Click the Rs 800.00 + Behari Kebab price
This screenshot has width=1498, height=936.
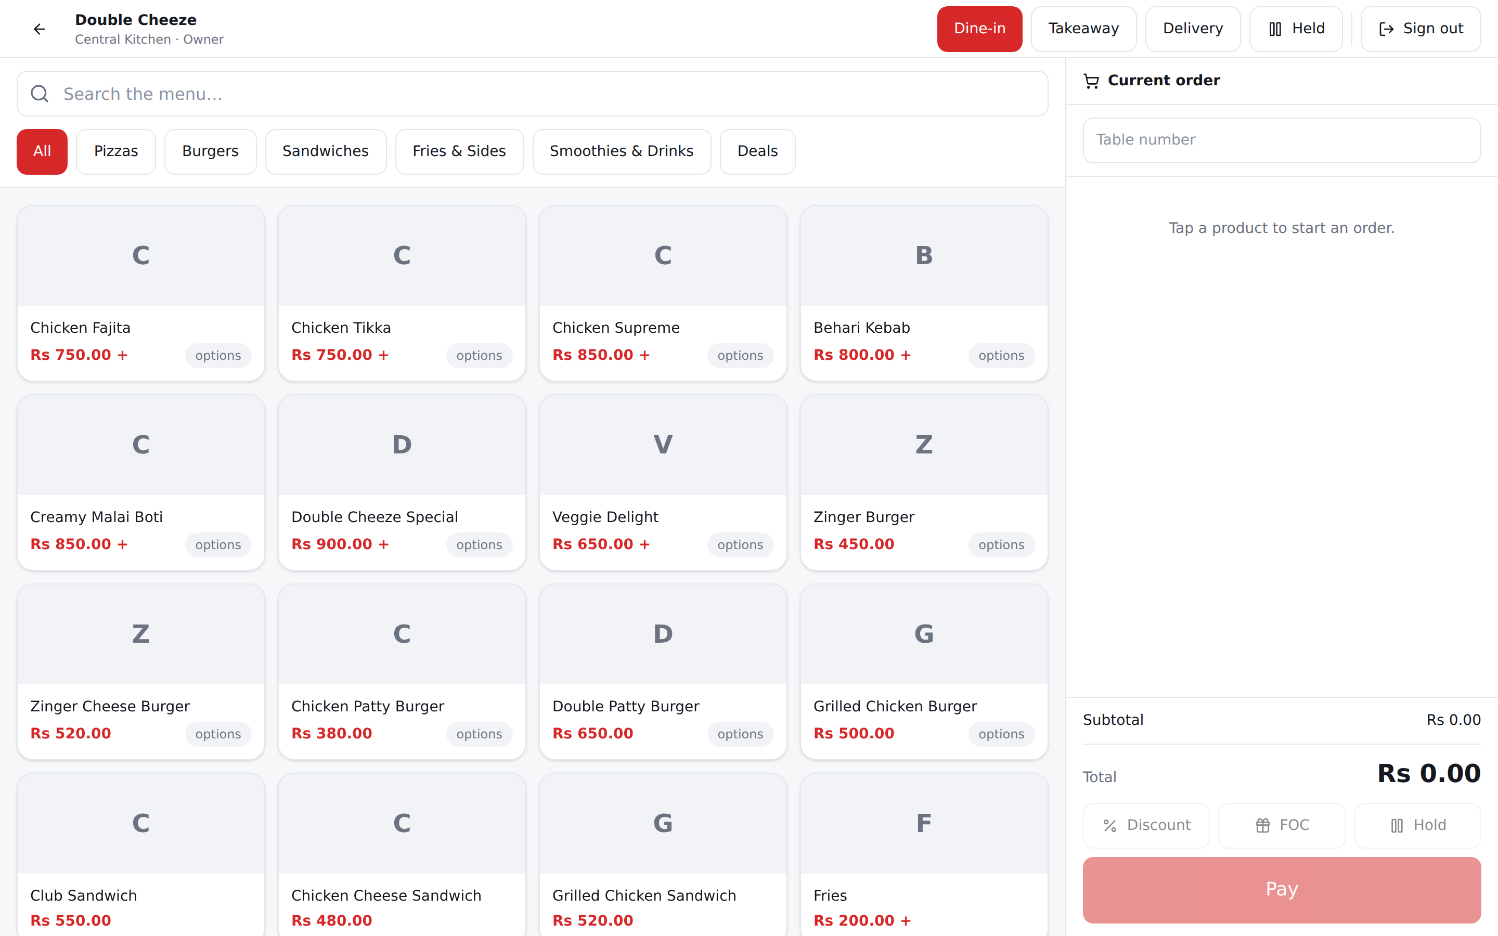tap(862, 355)
